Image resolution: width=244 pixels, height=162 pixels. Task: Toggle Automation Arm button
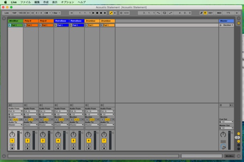[x=111, y=13]
